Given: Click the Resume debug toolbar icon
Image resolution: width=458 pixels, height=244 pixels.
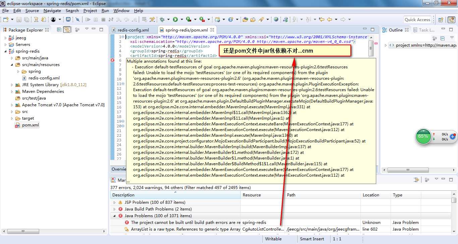Looking at the screenshot, I should (x=89, y=19).
